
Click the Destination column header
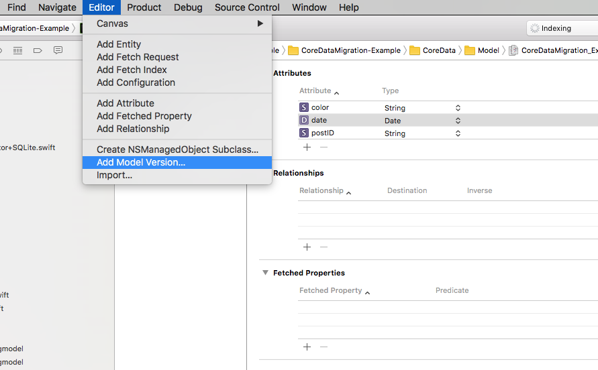click(x=407, y=190)
